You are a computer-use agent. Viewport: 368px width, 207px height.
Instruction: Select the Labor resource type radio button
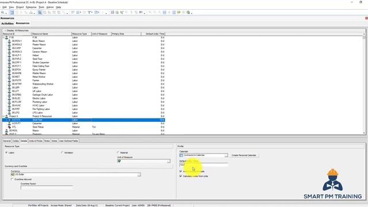click(6, 152)
